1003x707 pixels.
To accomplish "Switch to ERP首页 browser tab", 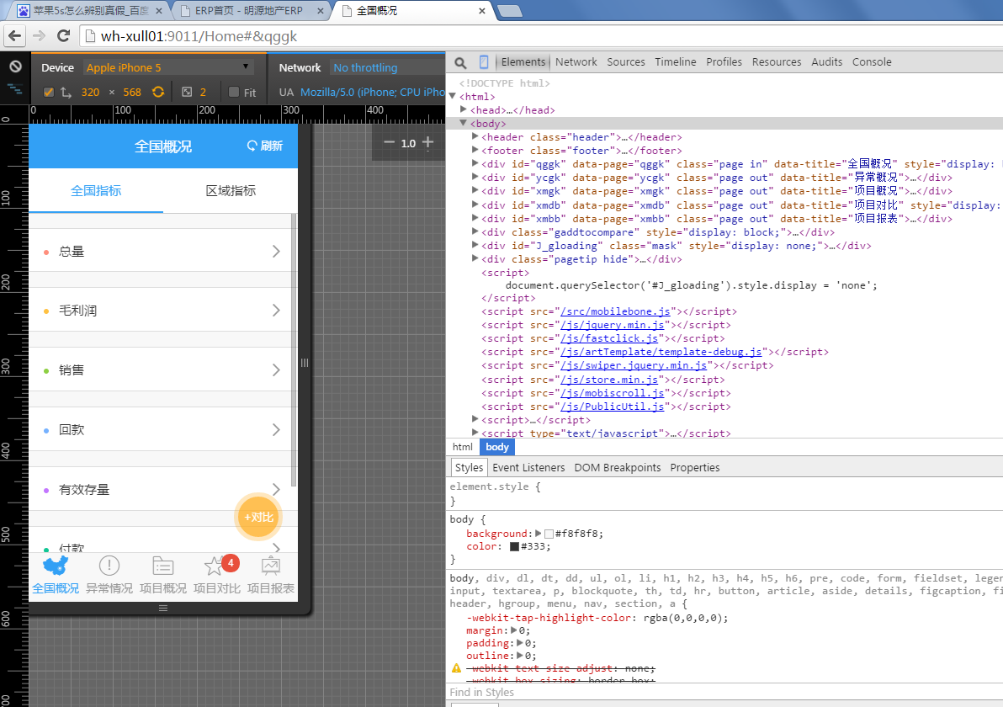I will (249, 11).
